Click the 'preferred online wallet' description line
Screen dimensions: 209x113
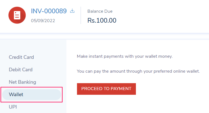click(x=138, y=71)
